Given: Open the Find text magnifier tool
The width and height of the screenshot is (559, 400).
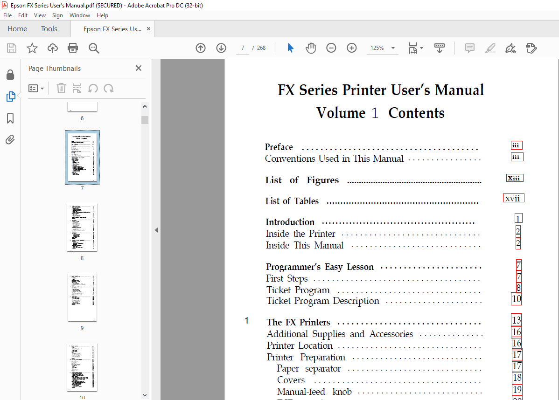Looking at the screenshot, I should pyautogui.click(x=94, y=48).
